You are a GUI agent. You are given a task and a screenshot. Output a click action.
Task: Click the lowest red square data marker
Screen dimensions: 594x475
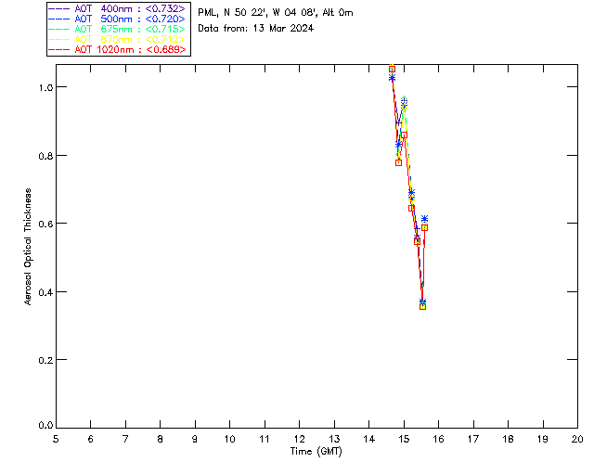pos(423,306)
